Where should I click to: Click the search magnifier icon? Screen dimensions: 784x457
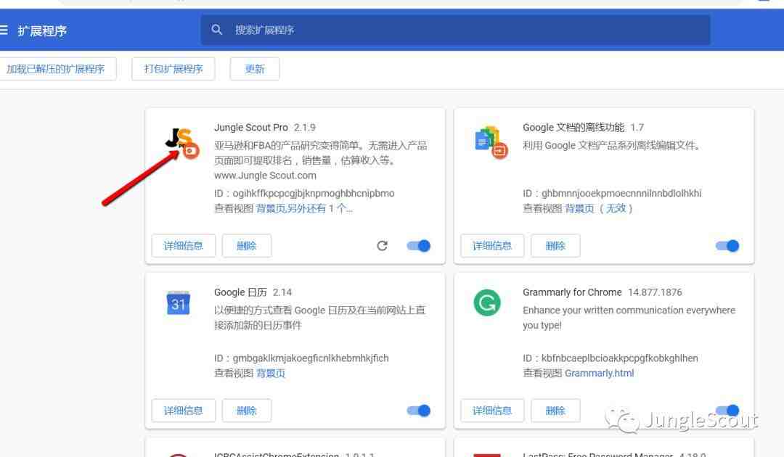[216, 30]
